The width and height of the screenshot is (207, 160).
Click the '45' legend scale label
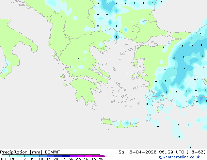point(93,159)
